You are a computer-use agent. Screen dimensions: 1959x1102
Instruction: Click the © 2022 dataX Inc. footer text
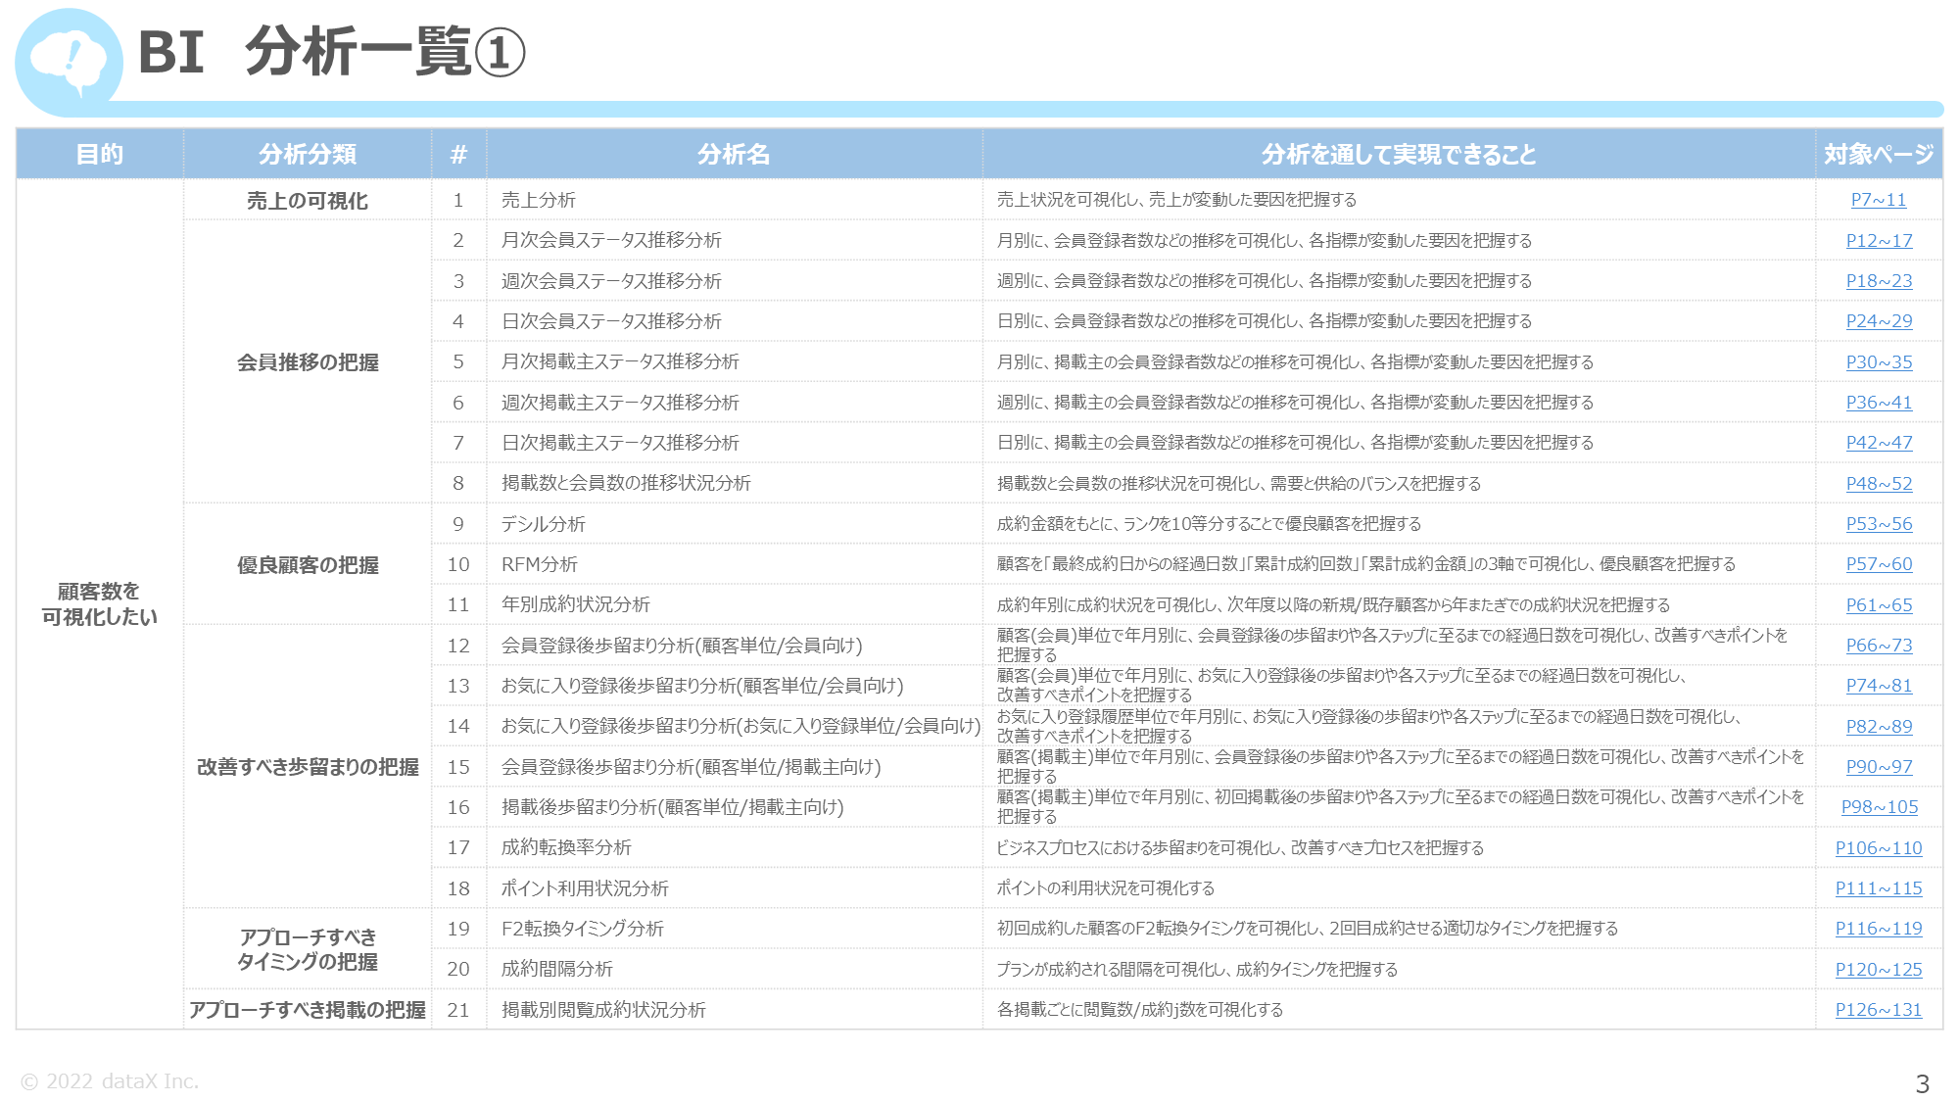point(109,1081)
